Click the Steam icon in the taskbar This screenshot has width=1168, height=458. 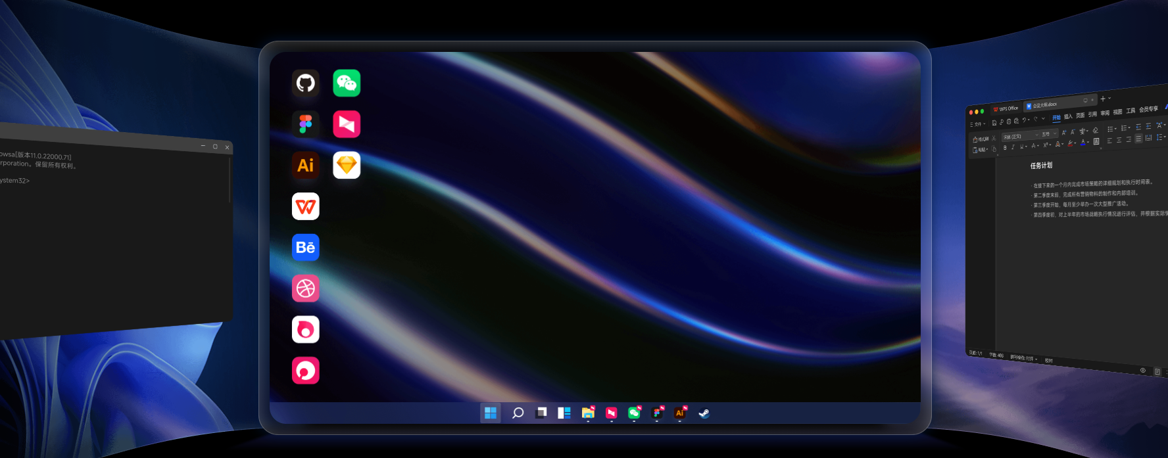tap(704, 413)
